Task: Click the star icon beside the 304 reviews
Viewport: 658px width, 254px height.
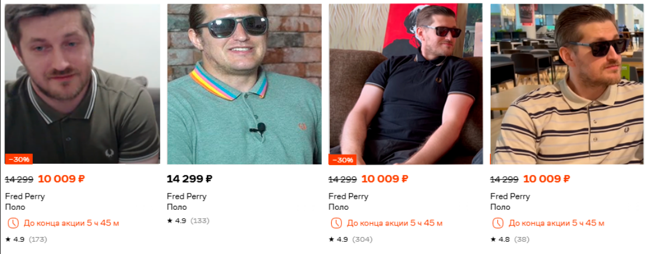Action: click(331, 239)
